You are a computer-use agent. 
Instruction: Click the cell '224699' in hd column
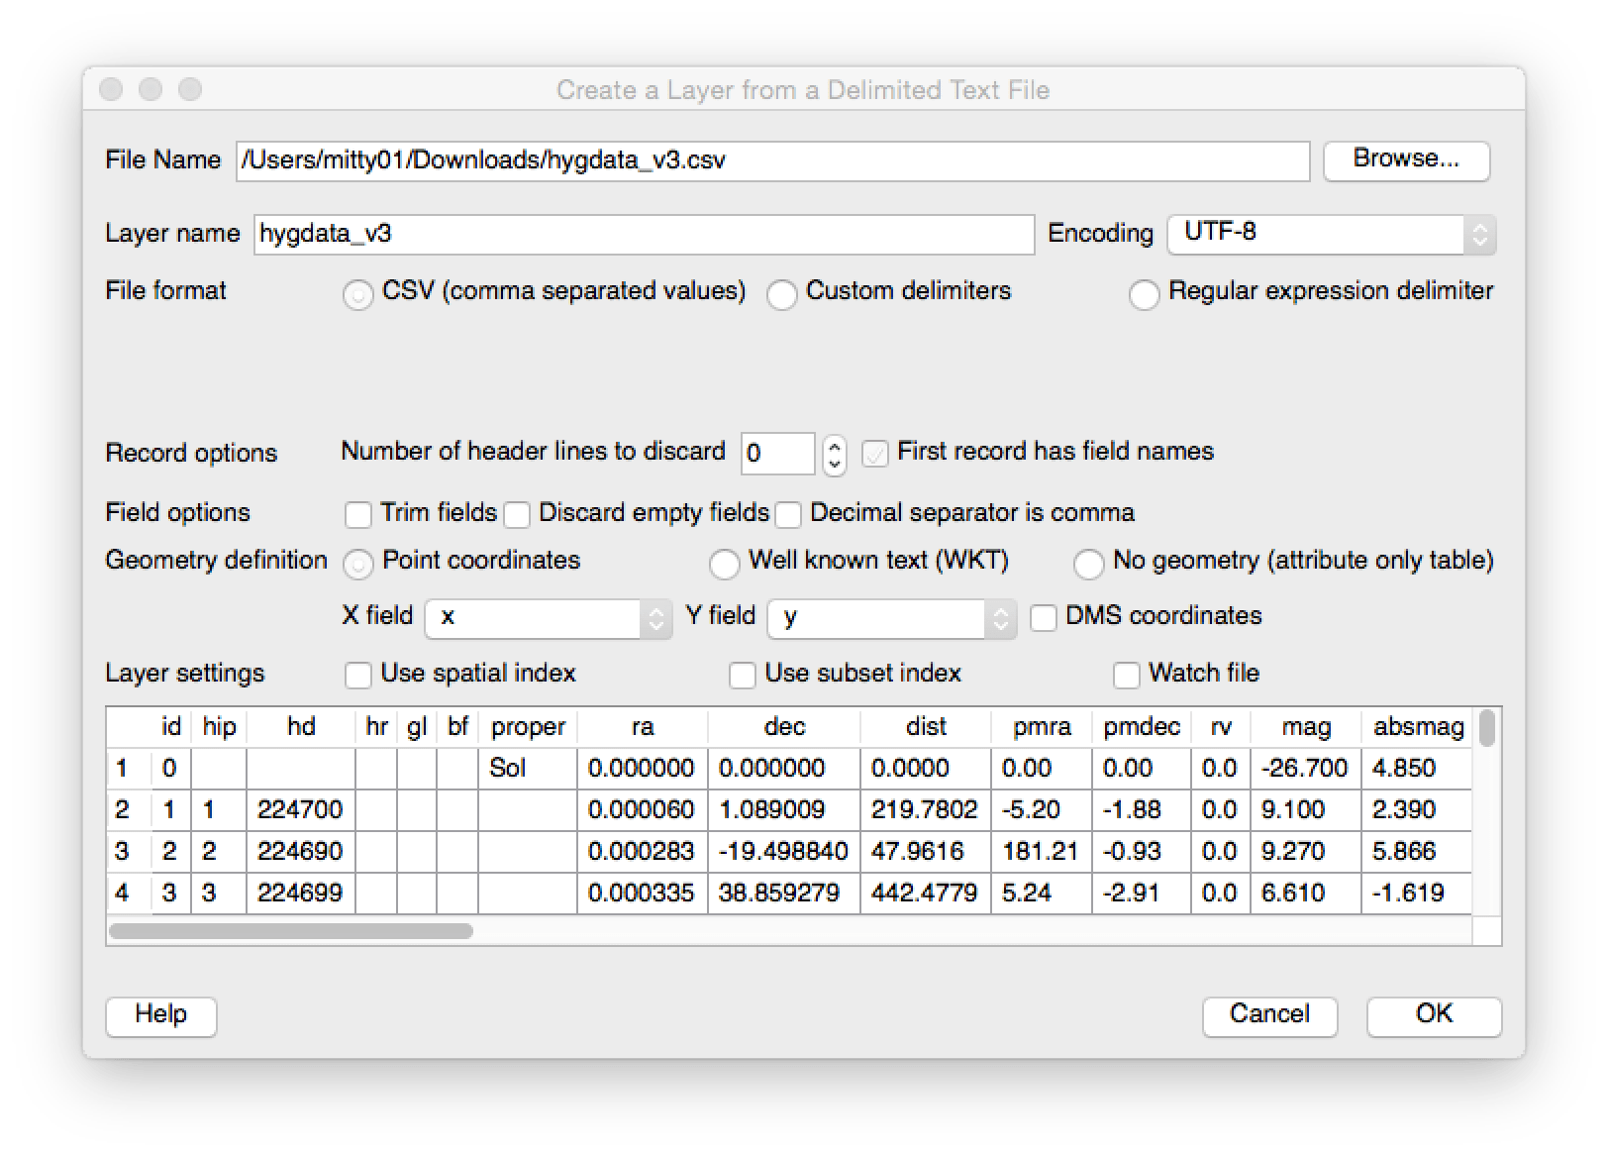pos(301,894)
